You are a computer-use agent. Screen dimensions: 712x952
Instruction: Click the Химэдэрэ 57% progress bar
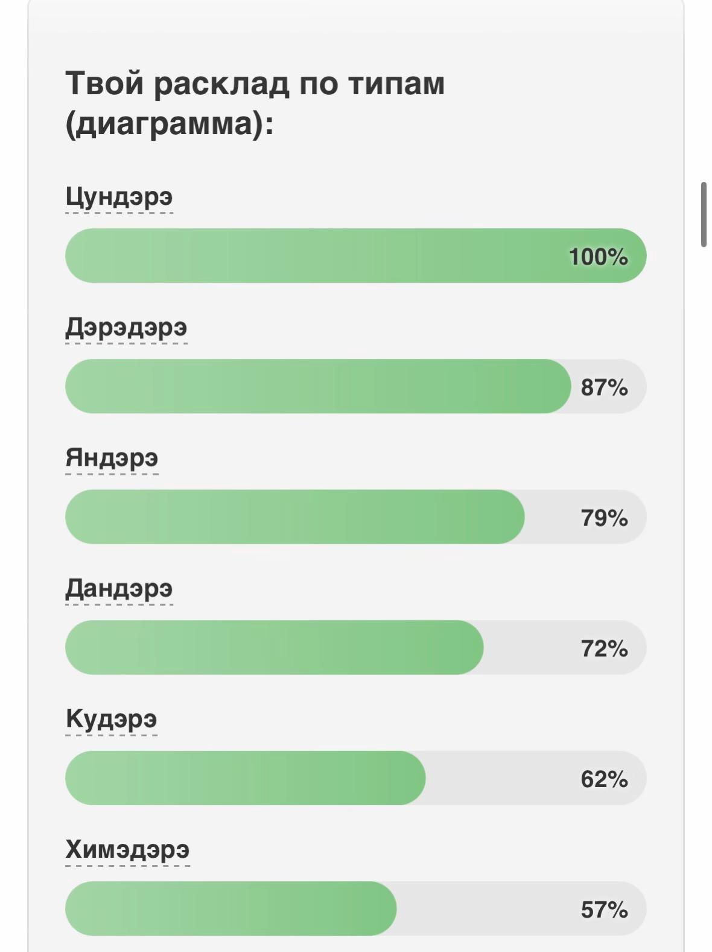click(356, 908)
